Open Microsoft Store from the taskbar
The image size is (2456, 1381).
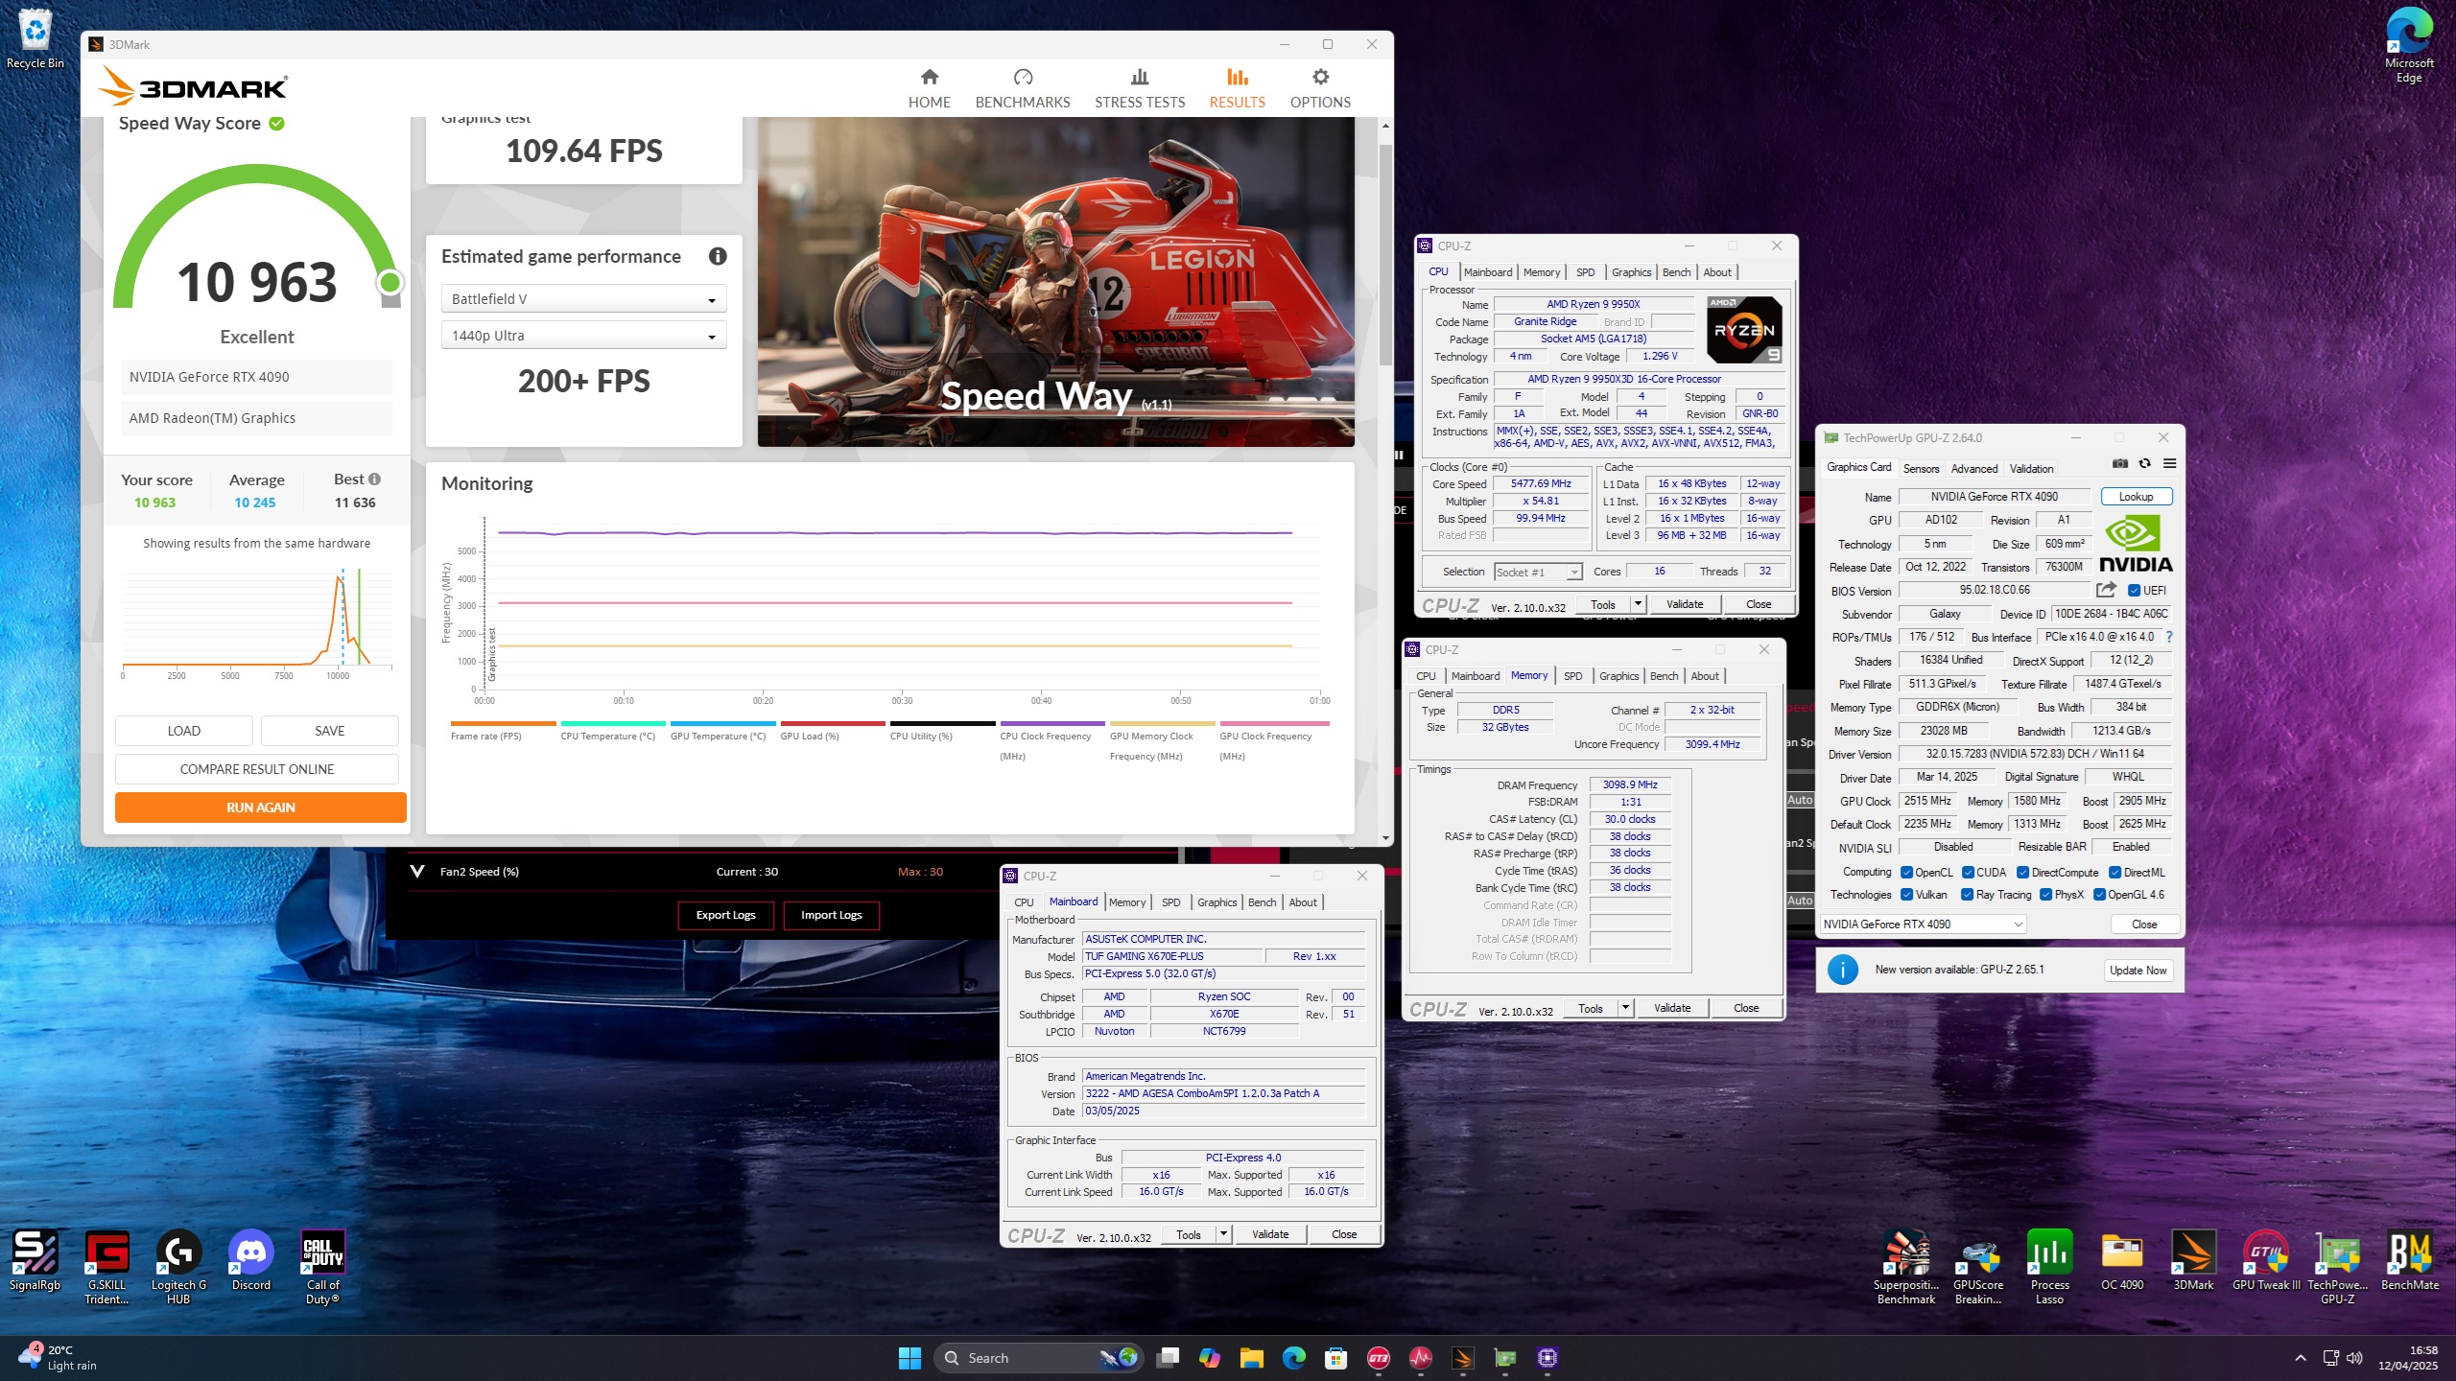click(1335, 1357)
